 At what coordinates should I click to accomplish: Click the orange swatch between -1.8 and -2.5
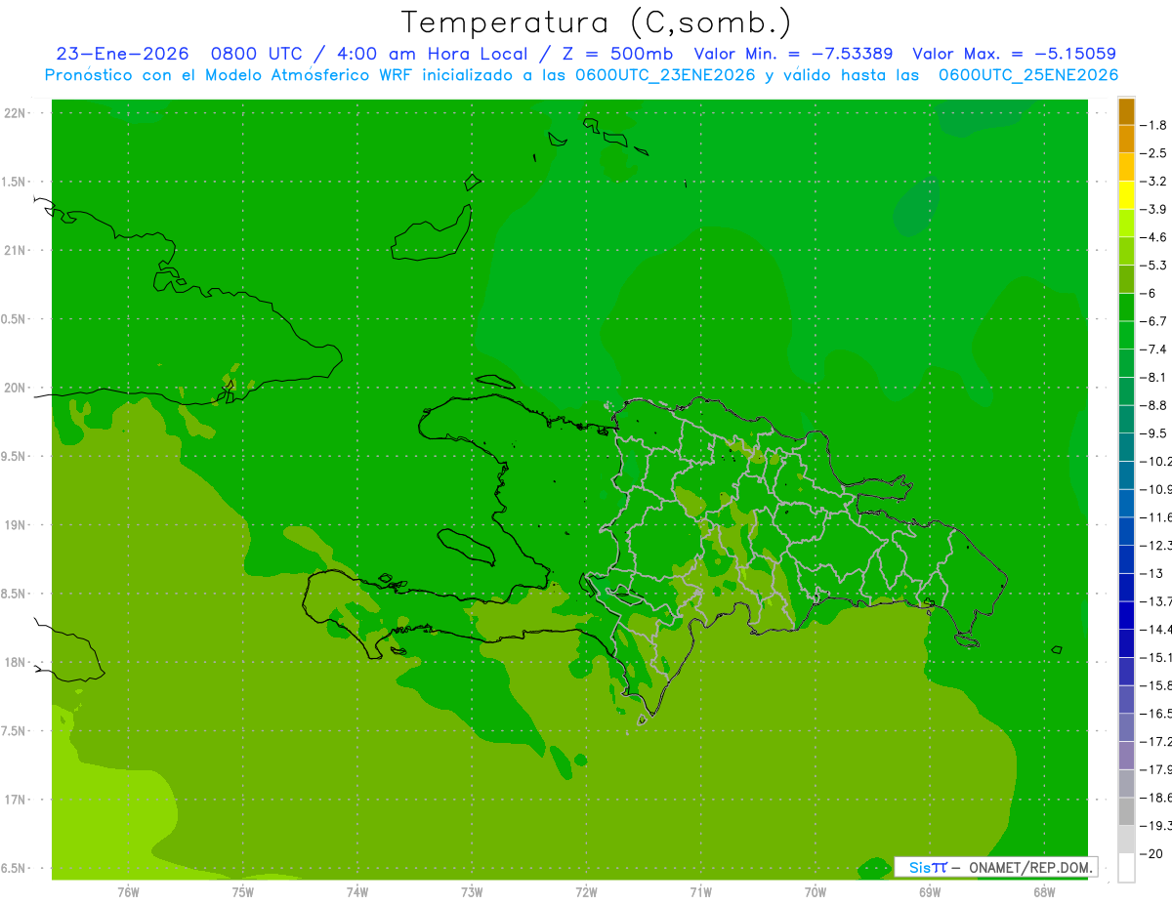point(1126,139)
